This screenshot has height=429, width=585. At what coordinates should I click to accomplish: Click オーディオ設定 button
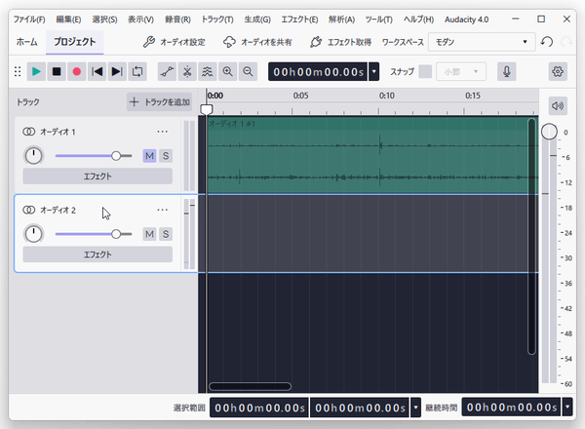pos(175,42)
